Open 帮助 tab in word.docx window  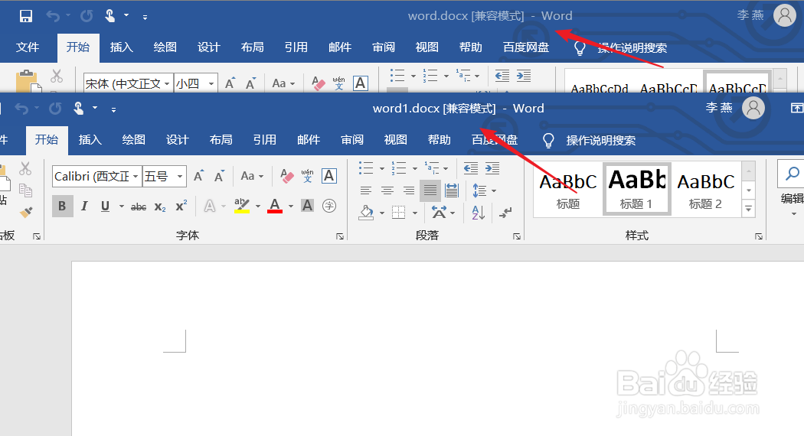pyautogui.click(x=471, y=47)
